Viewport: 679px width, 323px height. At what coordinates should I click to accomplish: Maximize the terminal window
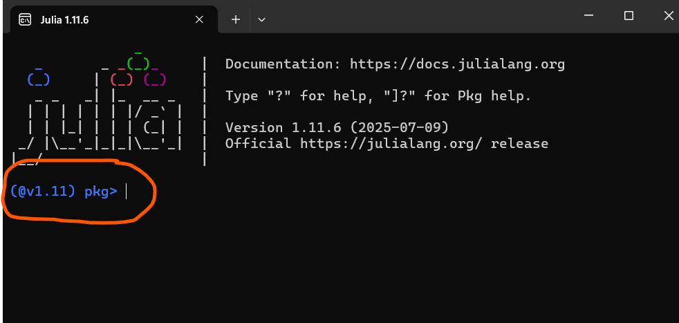point(629,16)
